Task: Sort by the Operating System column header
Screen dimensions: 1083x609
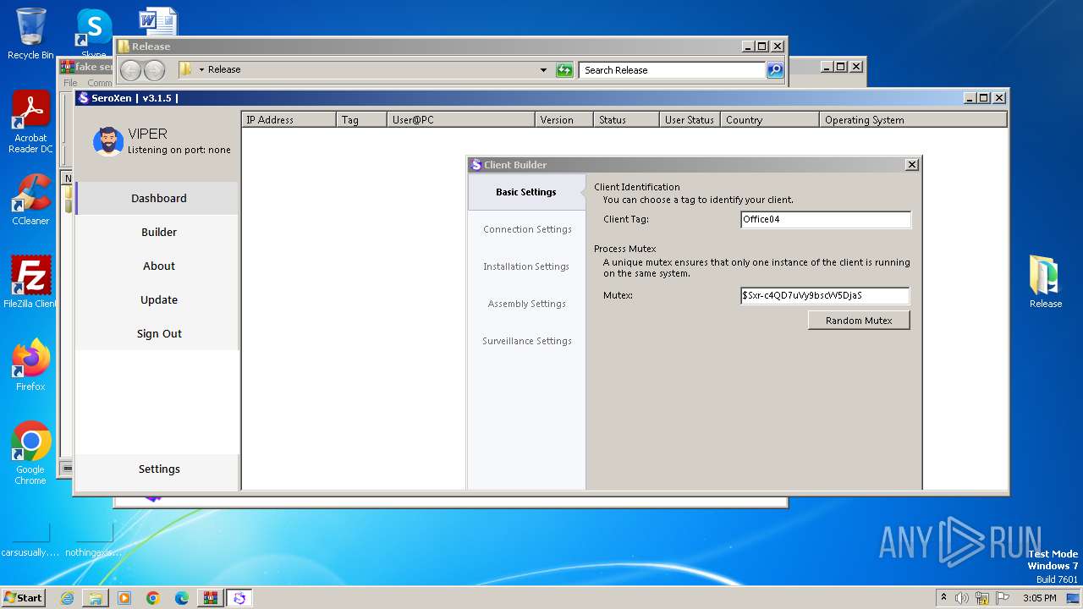Action: pos(913,120)
